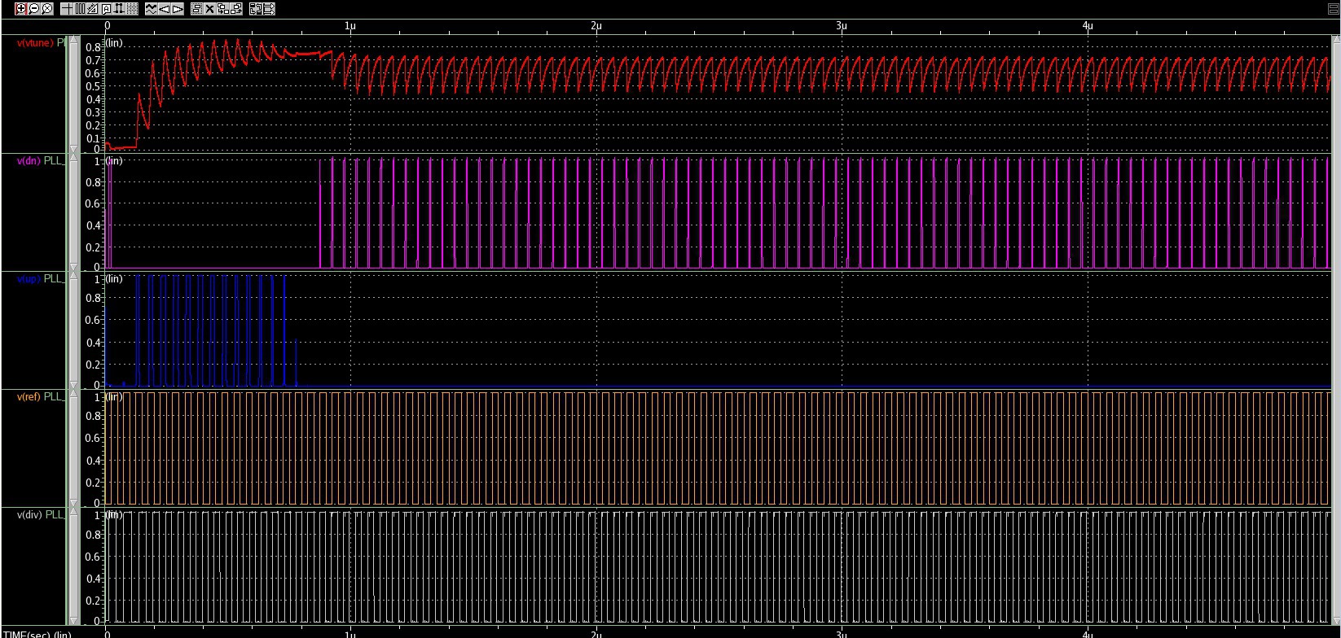
Task: Toggle the dotted grid display icon
Action: coord(132,9)
